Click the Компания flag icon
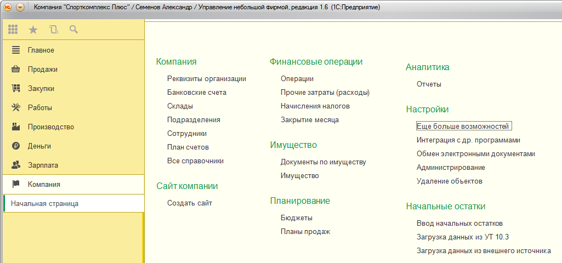This screenshot has width=562, height=263. pos(16,184)
